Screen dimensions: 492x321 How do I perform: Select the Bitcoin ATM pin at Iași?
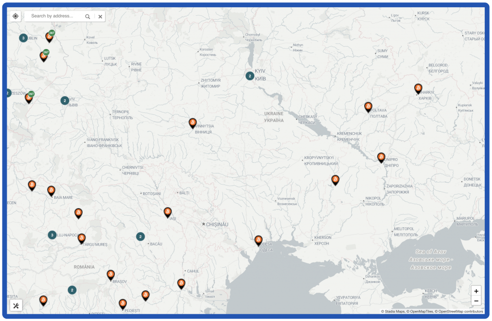(168, 212)
